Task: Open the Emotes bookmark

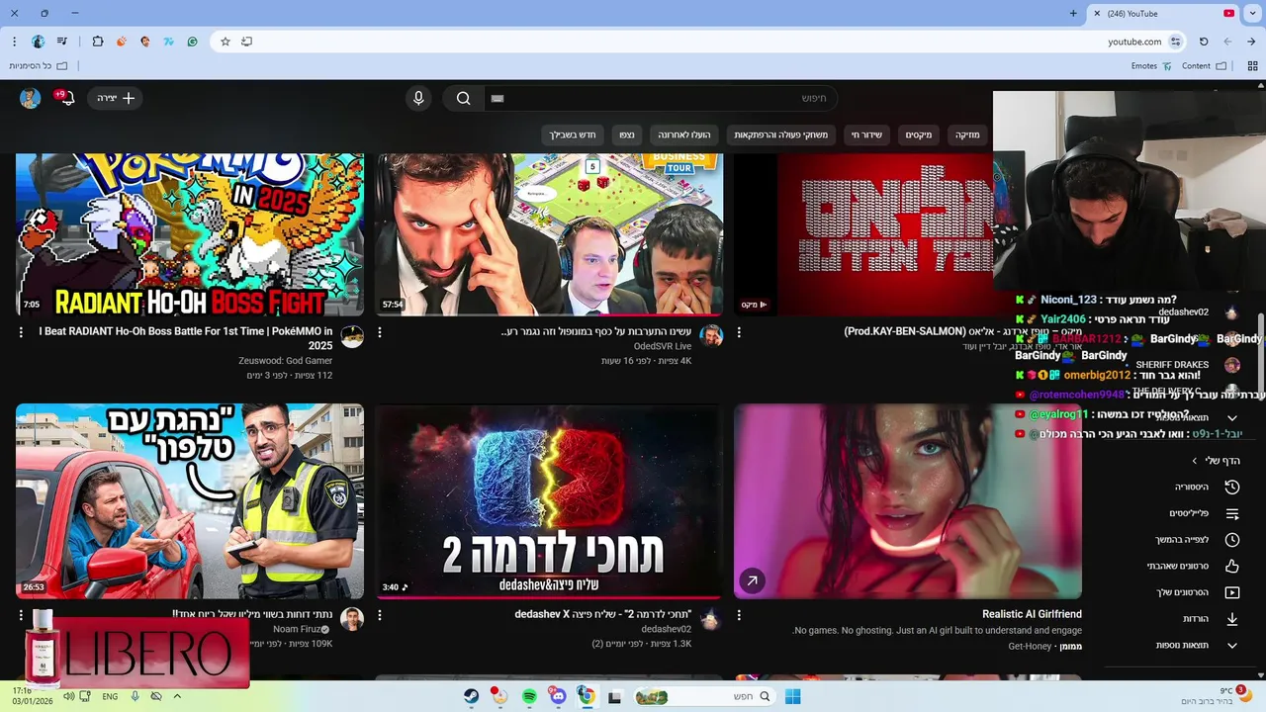Action: (1151, 66)
